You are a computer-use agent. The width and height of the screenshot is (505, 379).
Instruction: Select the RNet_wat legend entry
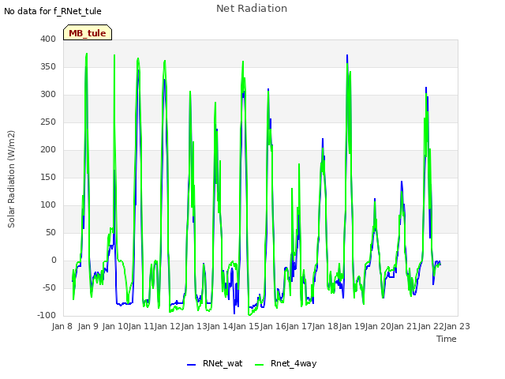coord(215,363)
